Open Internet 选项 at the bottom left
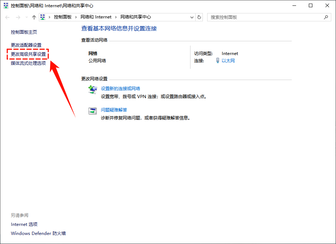 pos(24,224)
